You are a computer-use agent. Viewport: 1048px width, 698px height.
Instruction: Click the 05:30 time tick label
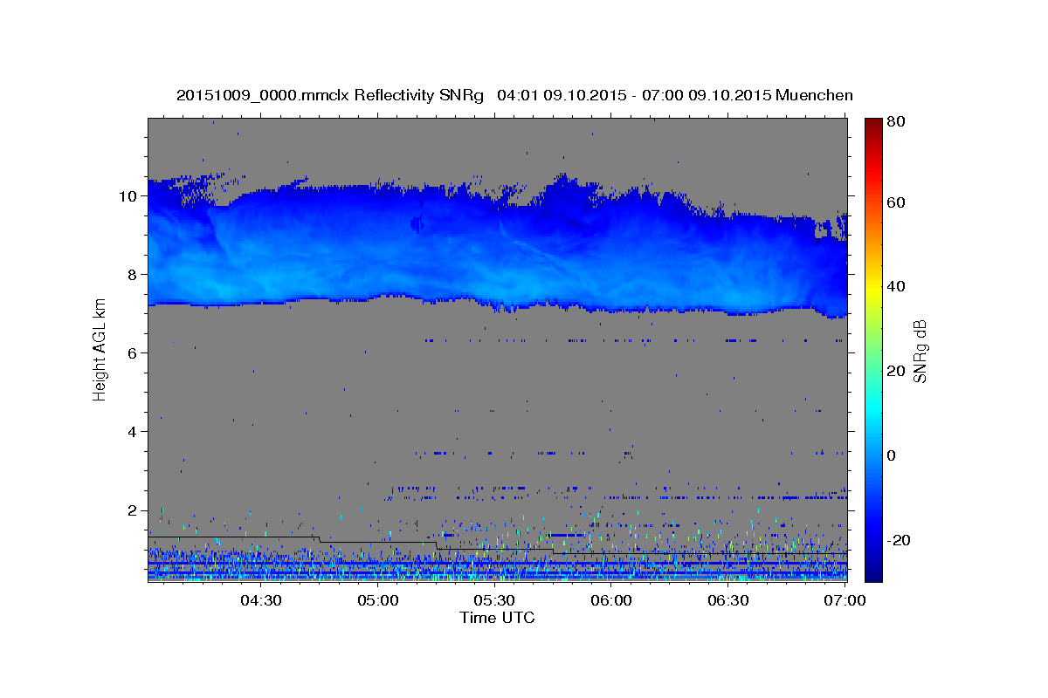[494, 601]
